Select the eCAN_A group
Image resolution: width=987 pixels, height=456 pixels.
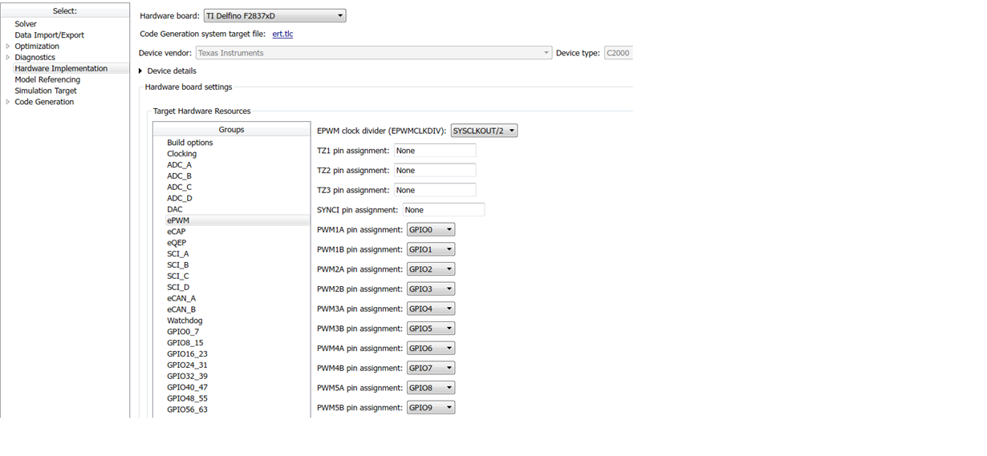pos(181,298)
